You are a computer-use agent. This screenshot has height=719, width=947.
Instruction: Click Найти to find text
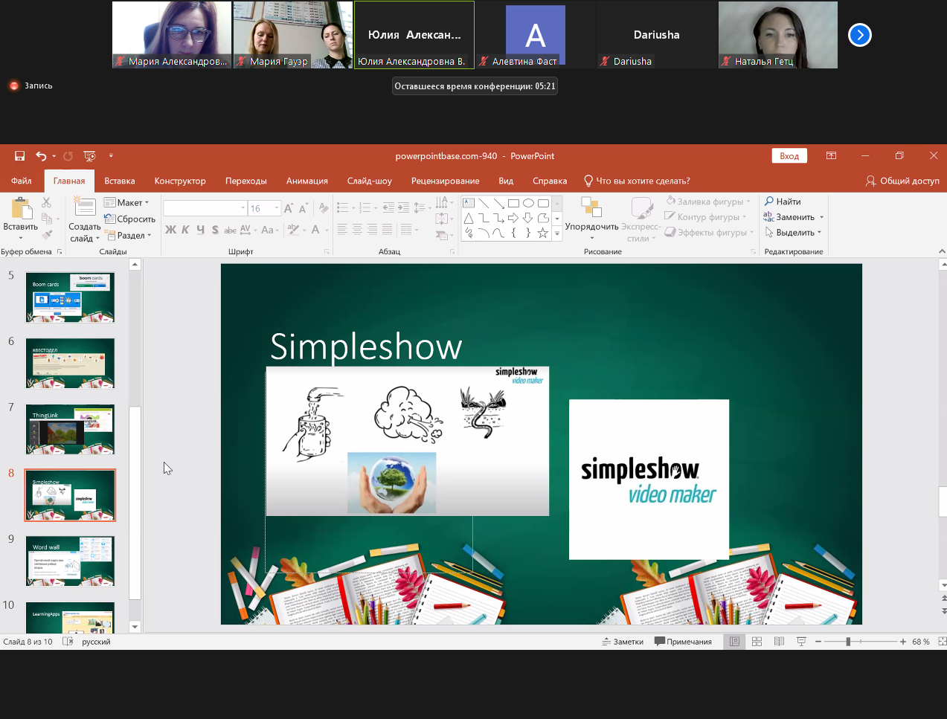[783, 201]
